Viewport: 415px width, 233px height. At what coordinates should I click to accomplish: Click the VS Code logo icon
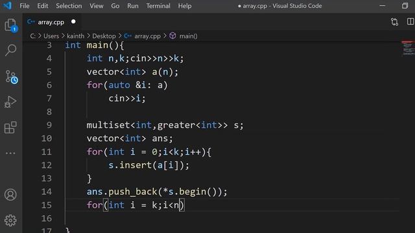point(8,6)
